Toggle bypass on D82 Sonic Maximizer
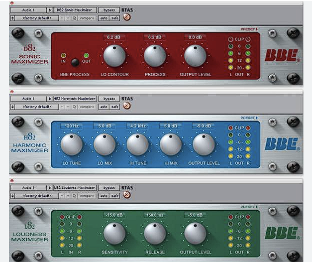 click(x=109, y=10)
